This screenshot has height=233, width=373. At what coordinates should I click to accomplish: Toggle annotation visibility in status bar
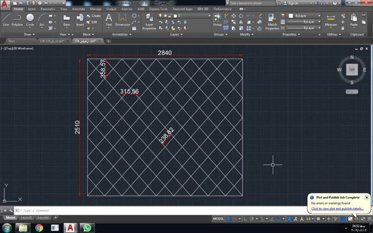(289, 219)
